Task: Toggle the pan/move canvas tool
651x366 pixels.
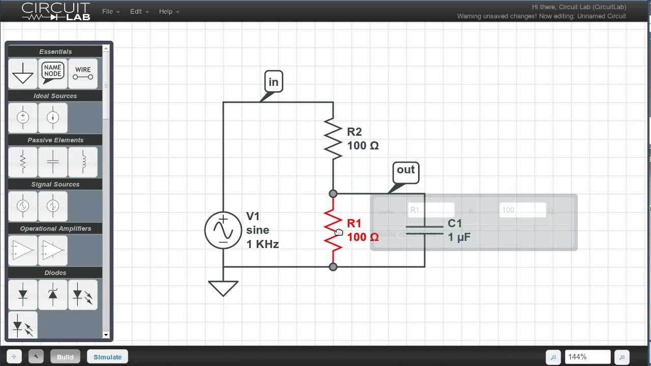Action: pyautogui.click(x=14, y=357)
